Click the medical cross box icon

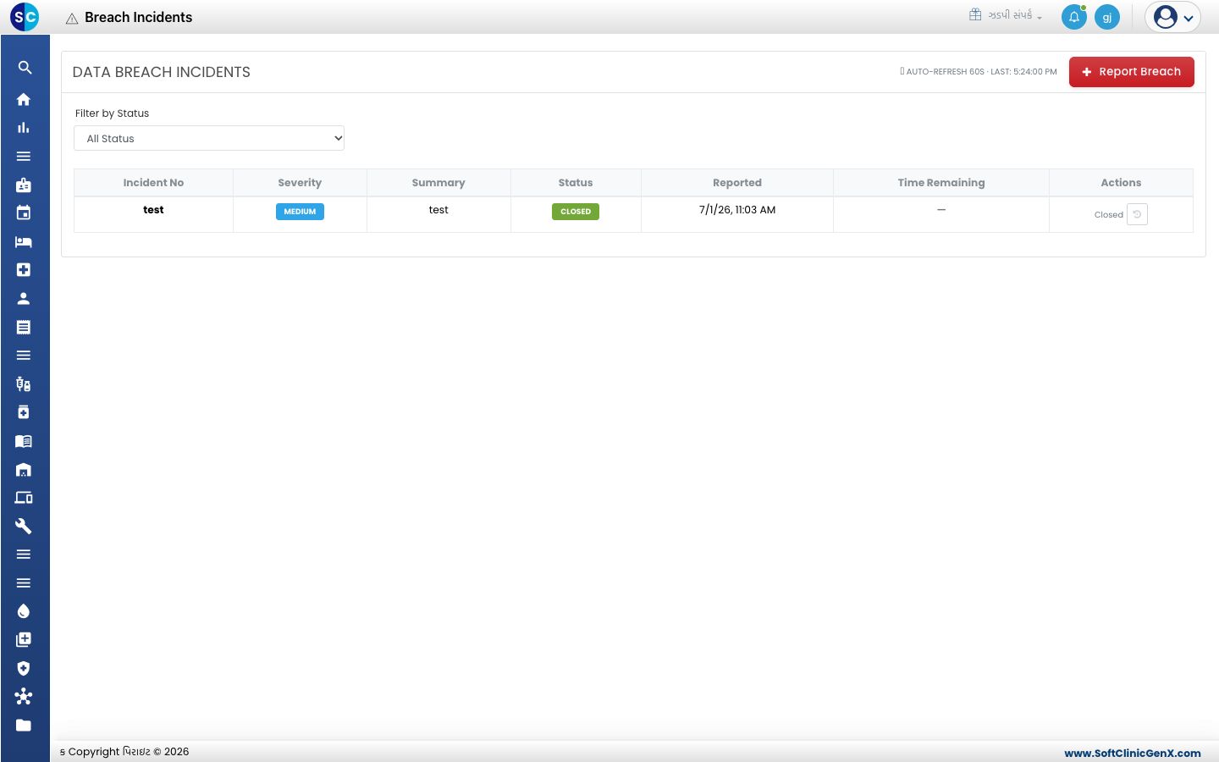24,270
